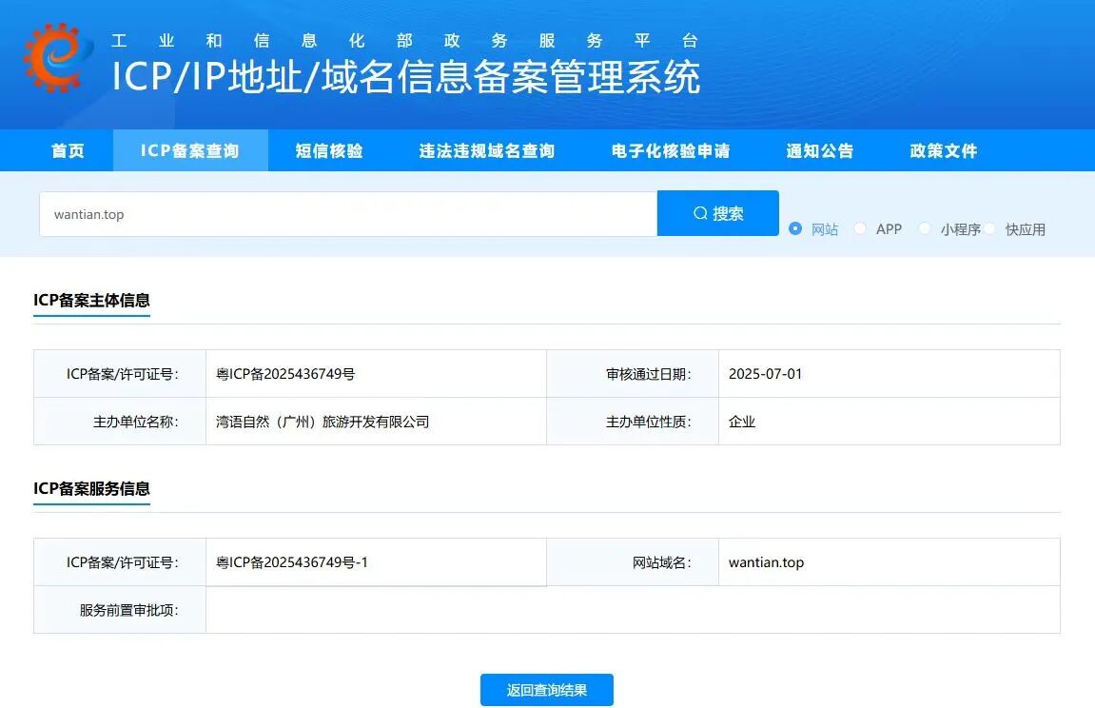Select the 快应用 radio button
Image resolution: width=1095 pixels, height=708 pixels.
(x=990, y=229)
